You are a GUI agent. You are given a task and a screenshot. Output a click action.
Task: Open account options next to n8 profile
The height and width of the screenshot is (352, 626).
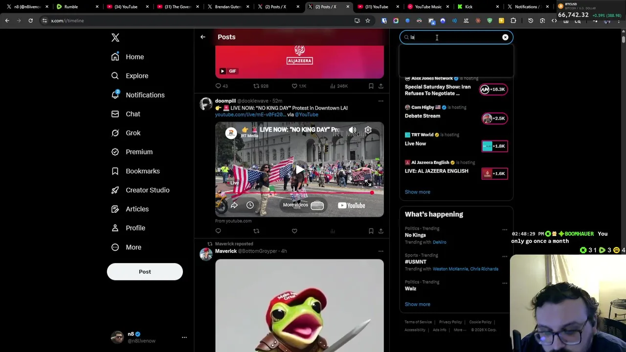(x=184, y=337)
